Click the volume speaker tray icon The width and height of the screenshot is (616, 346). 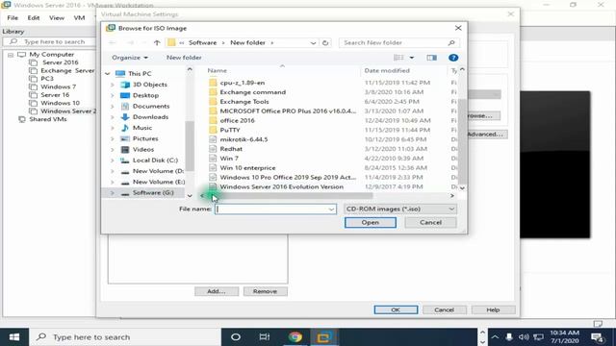point(524,337)
